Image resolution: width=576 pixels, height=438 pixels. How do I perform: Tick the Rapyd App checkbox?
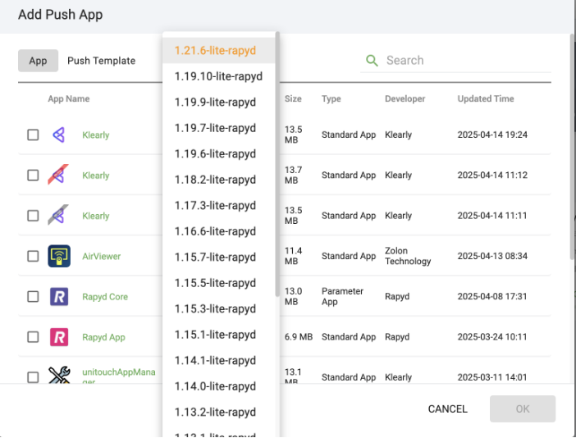[33, 336]
